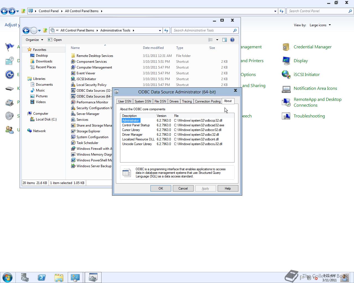
Task: Open the Credential Manager icon
Action: (x=286, y=47)
